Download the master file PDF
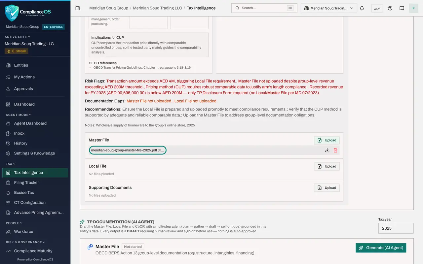423x264 pixels. point(327,150)
